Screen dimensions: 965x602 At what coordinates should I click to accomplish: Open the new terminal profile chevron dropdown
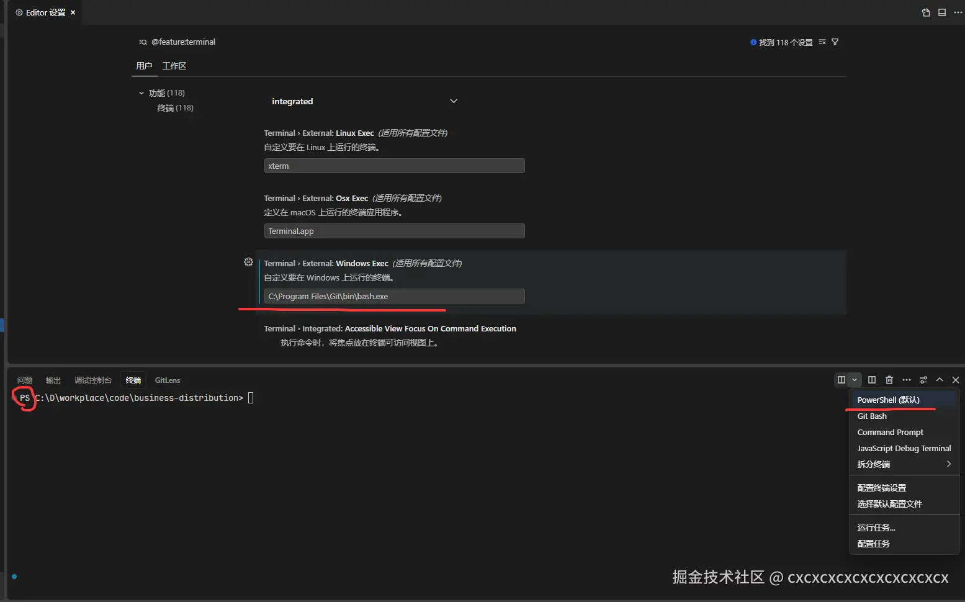click(x=855, y=380)
